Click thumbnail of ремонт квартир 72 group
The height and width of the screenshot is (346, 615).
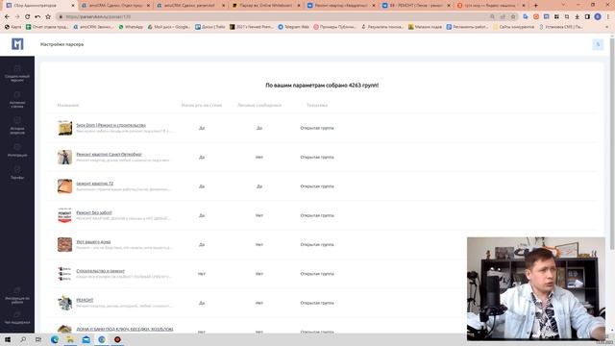(64, 185)
